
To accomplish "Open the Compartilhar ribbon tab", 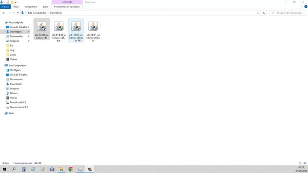I will (x=31, y=7).
